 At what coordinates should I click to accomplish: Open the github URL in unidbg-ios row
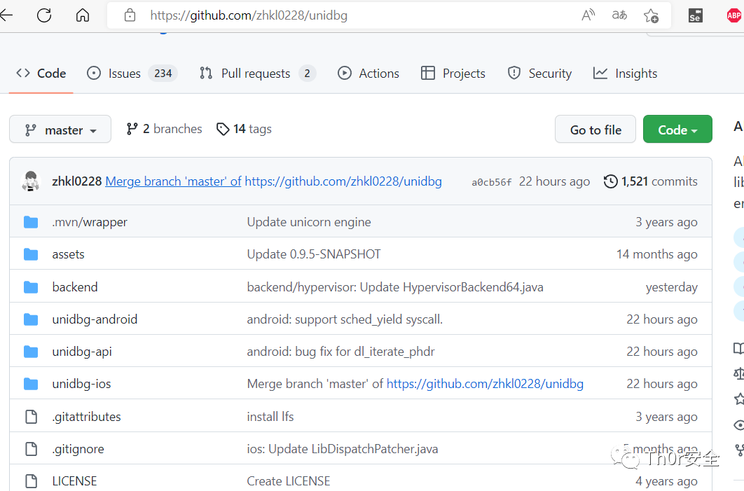pyautogui.click(x=485, y=384)
